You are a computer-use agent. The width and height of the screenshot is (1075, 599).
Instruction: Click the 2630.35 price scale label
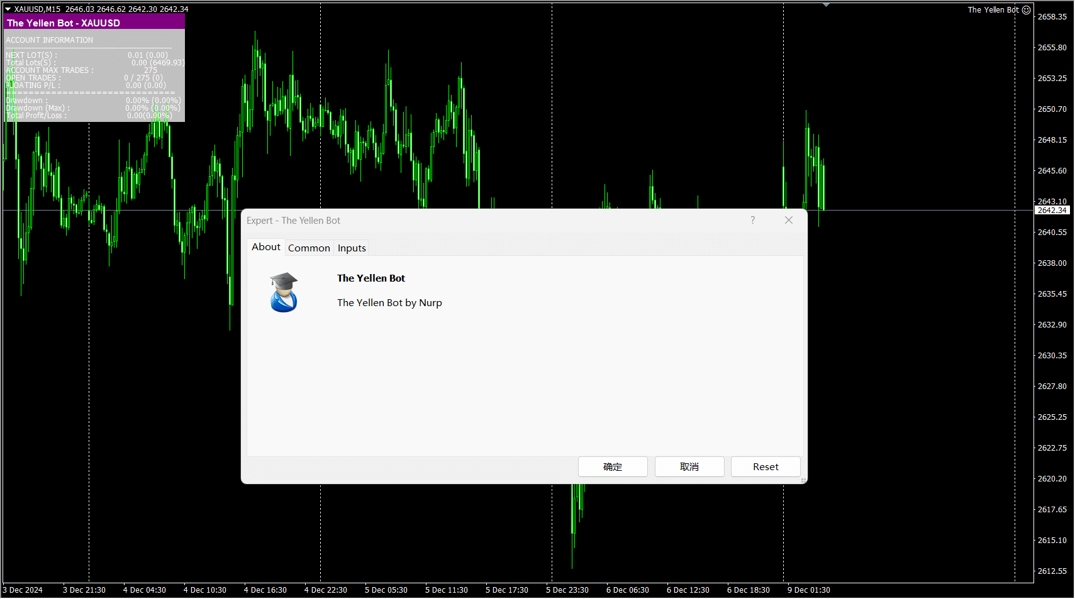[1052, 356]
